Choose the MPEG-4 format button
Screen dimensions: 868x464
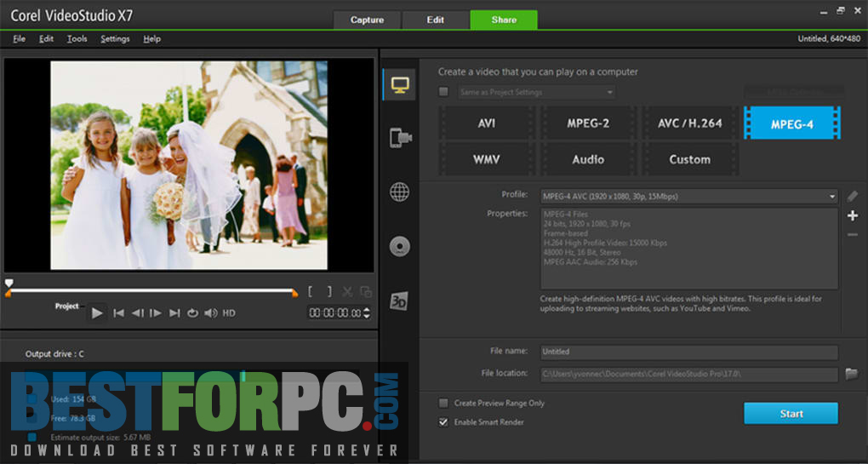pos(792,123)
